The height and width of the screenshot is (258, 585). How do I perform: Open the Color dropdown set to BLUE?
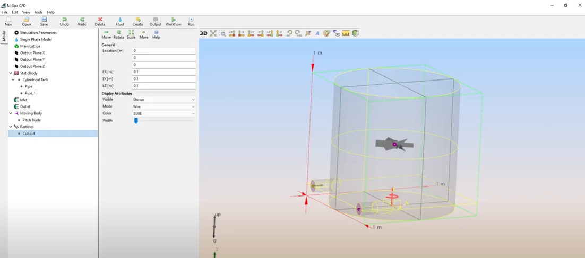[x=164, y=113]
